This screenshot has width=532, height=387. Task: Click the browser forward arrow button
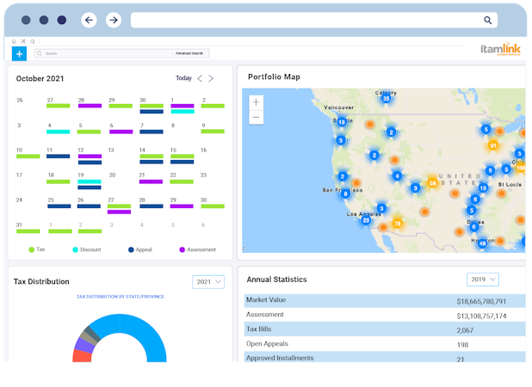(x=114, y=20)
